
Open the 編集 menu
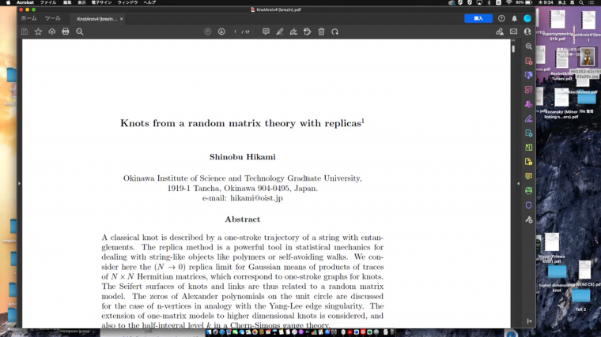point(67,2)
